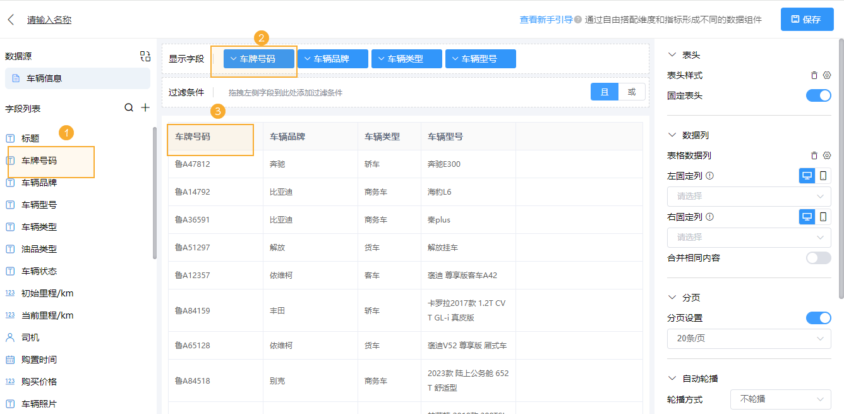
Task: Click the back arrow at top left
Action: click(10, 19)
